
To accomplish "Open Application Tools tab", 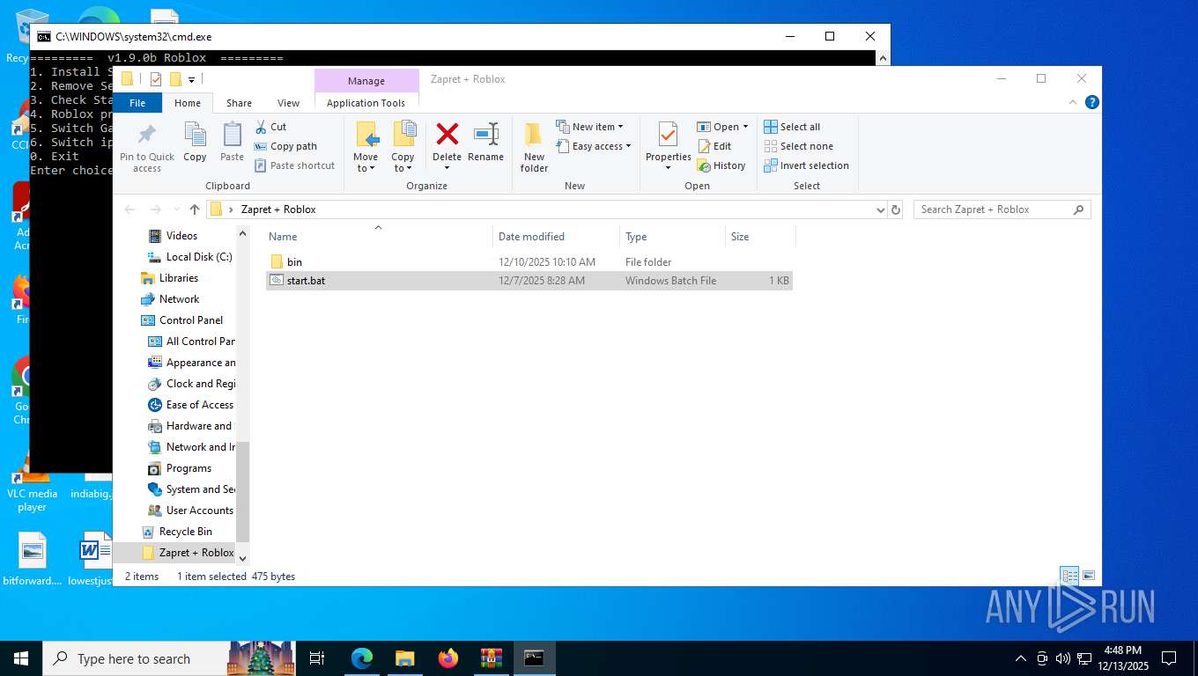I will pos(366,103).
